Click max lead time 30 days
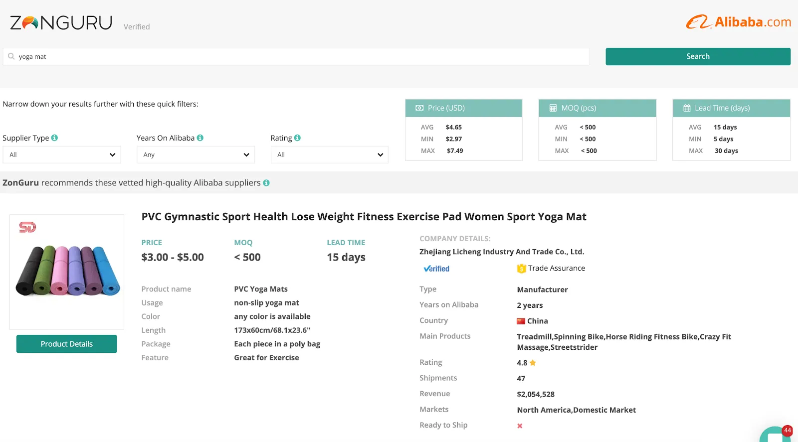Viewport: 798px width, 442px height. (726, 150)
